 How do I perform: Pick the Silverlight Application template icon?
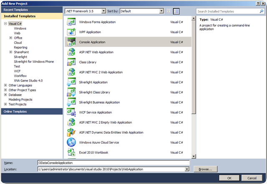(71, 82)
